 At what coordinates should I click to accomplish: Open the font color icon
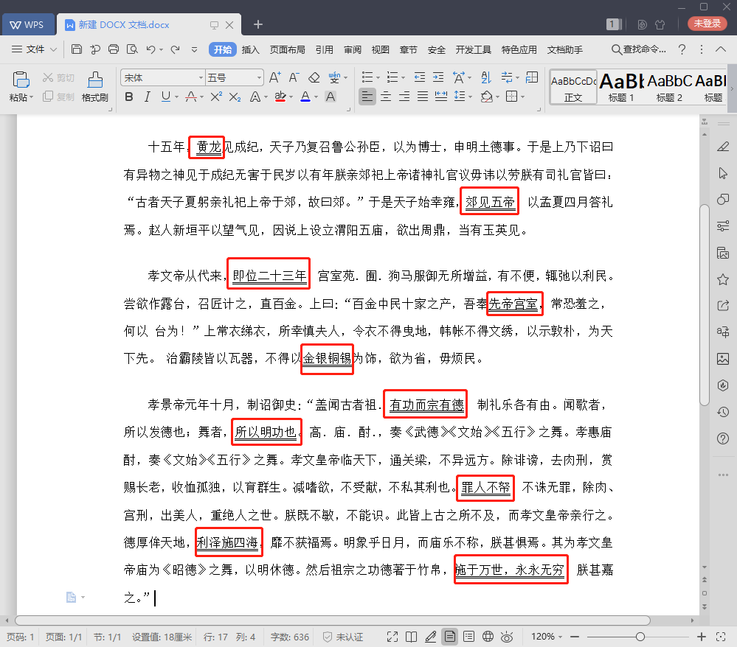pyautogui.click(x=306, y=97)
